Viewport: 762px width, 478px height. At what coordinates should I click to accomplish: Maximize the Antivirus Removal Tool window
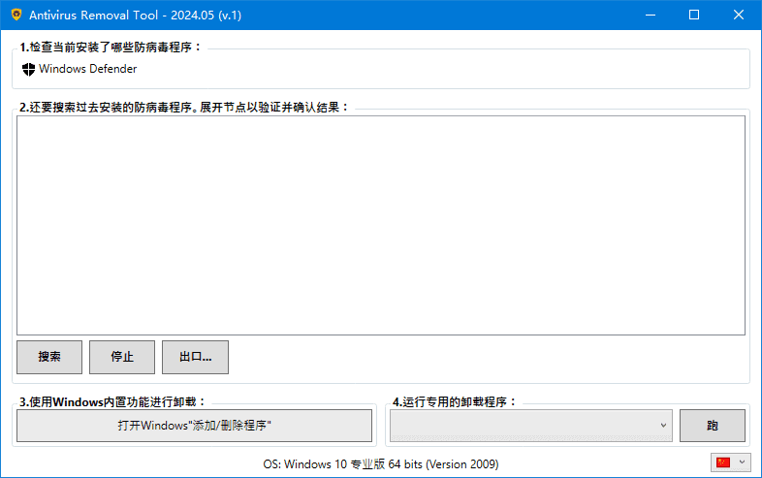(694, 15)
